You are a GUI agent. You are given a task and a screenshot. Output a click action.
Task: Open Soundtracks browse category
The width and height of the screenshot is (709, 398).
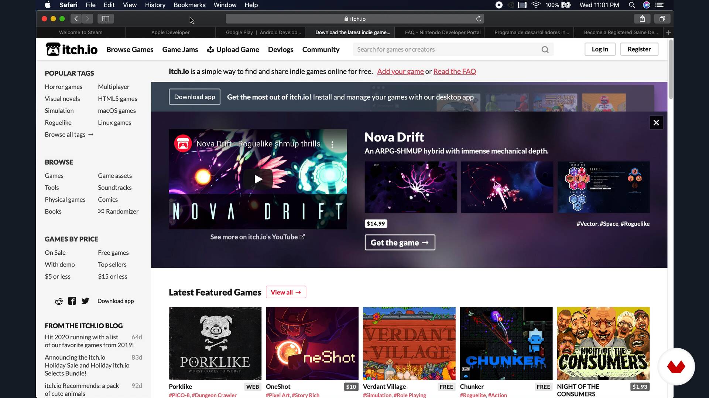114,188
